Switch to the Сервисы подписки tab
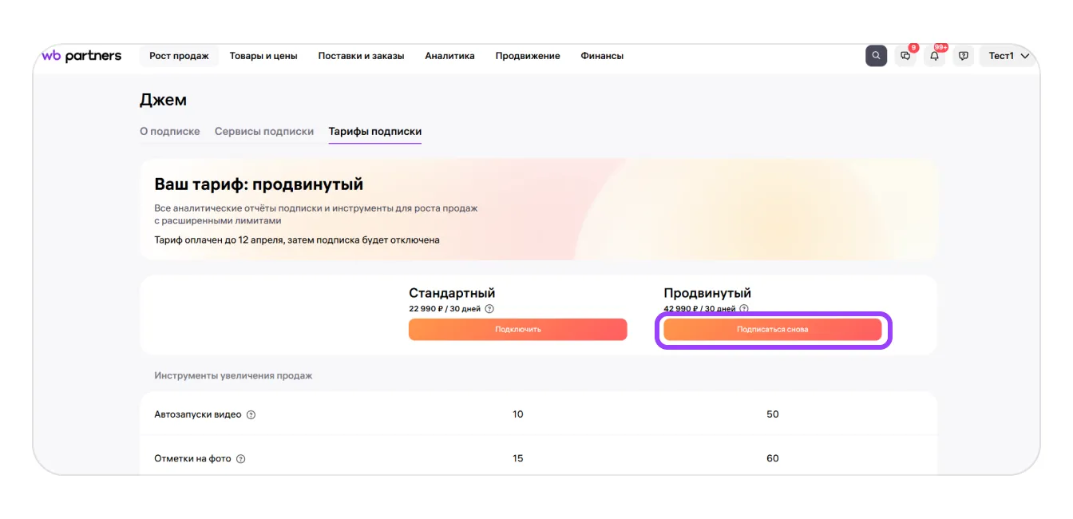 [x=264, y=131]
